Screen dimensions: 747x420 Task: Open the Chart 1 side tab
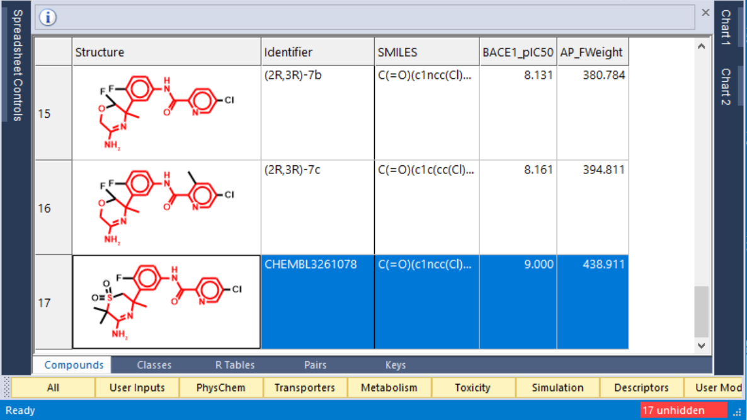click(726, 27)
